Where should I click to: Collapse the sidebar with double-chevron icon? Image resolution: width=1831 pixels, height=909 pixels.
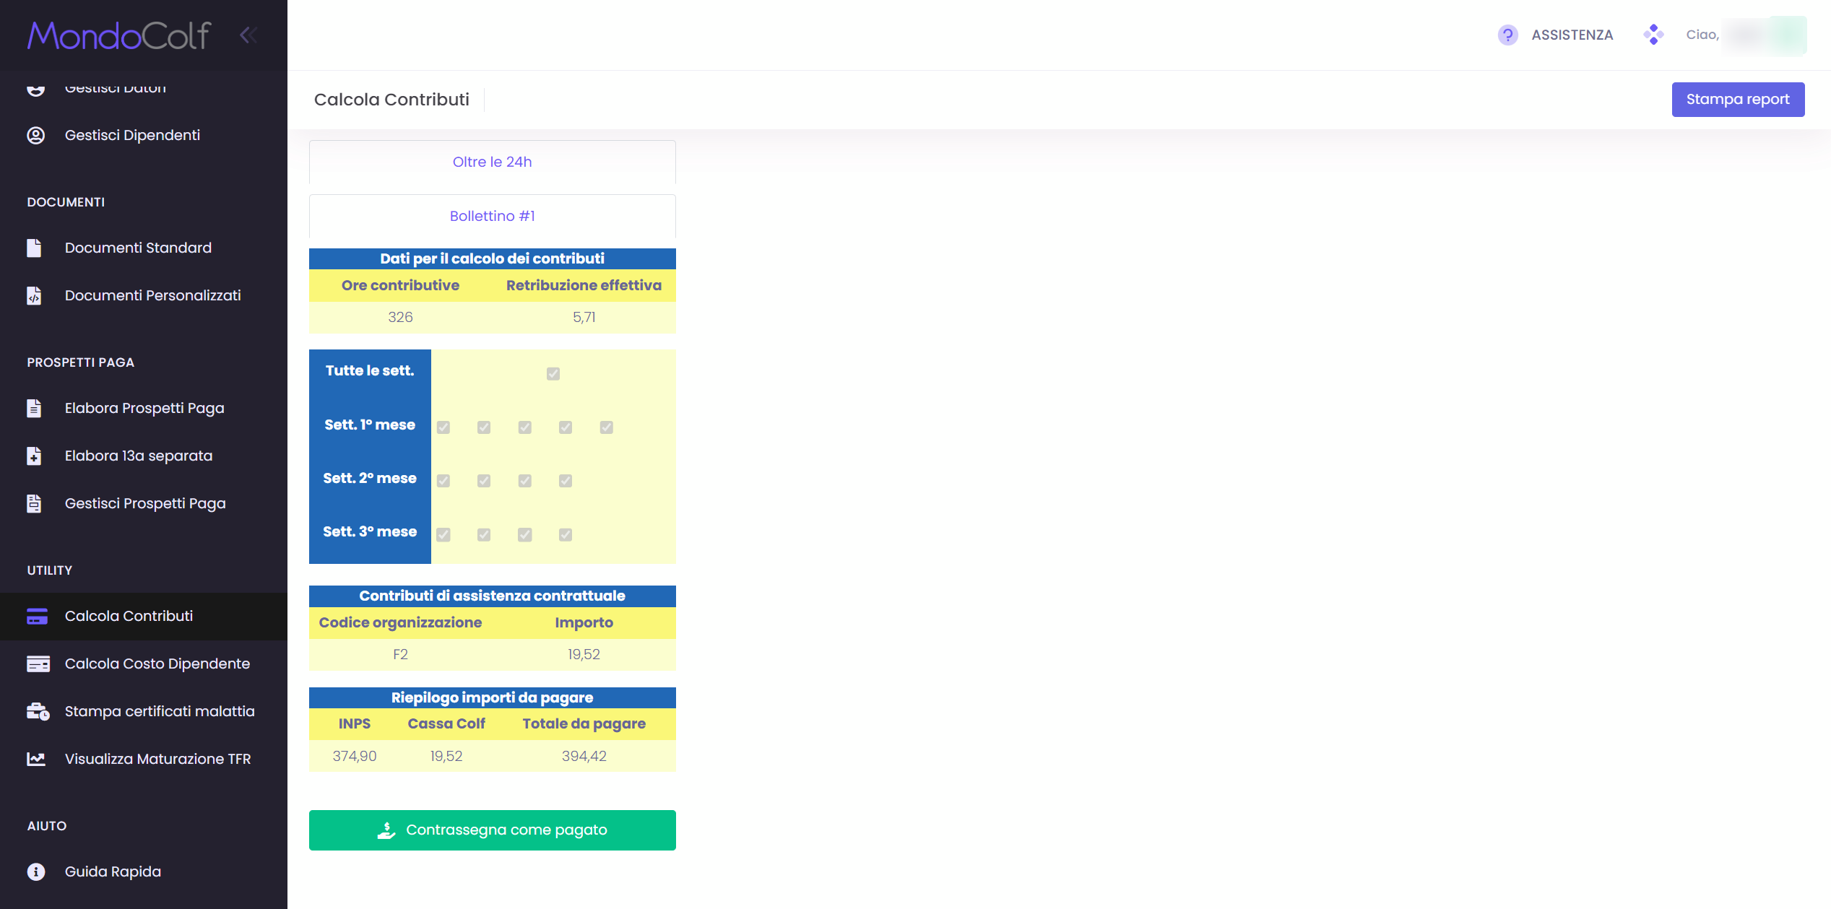coord(248,35)
